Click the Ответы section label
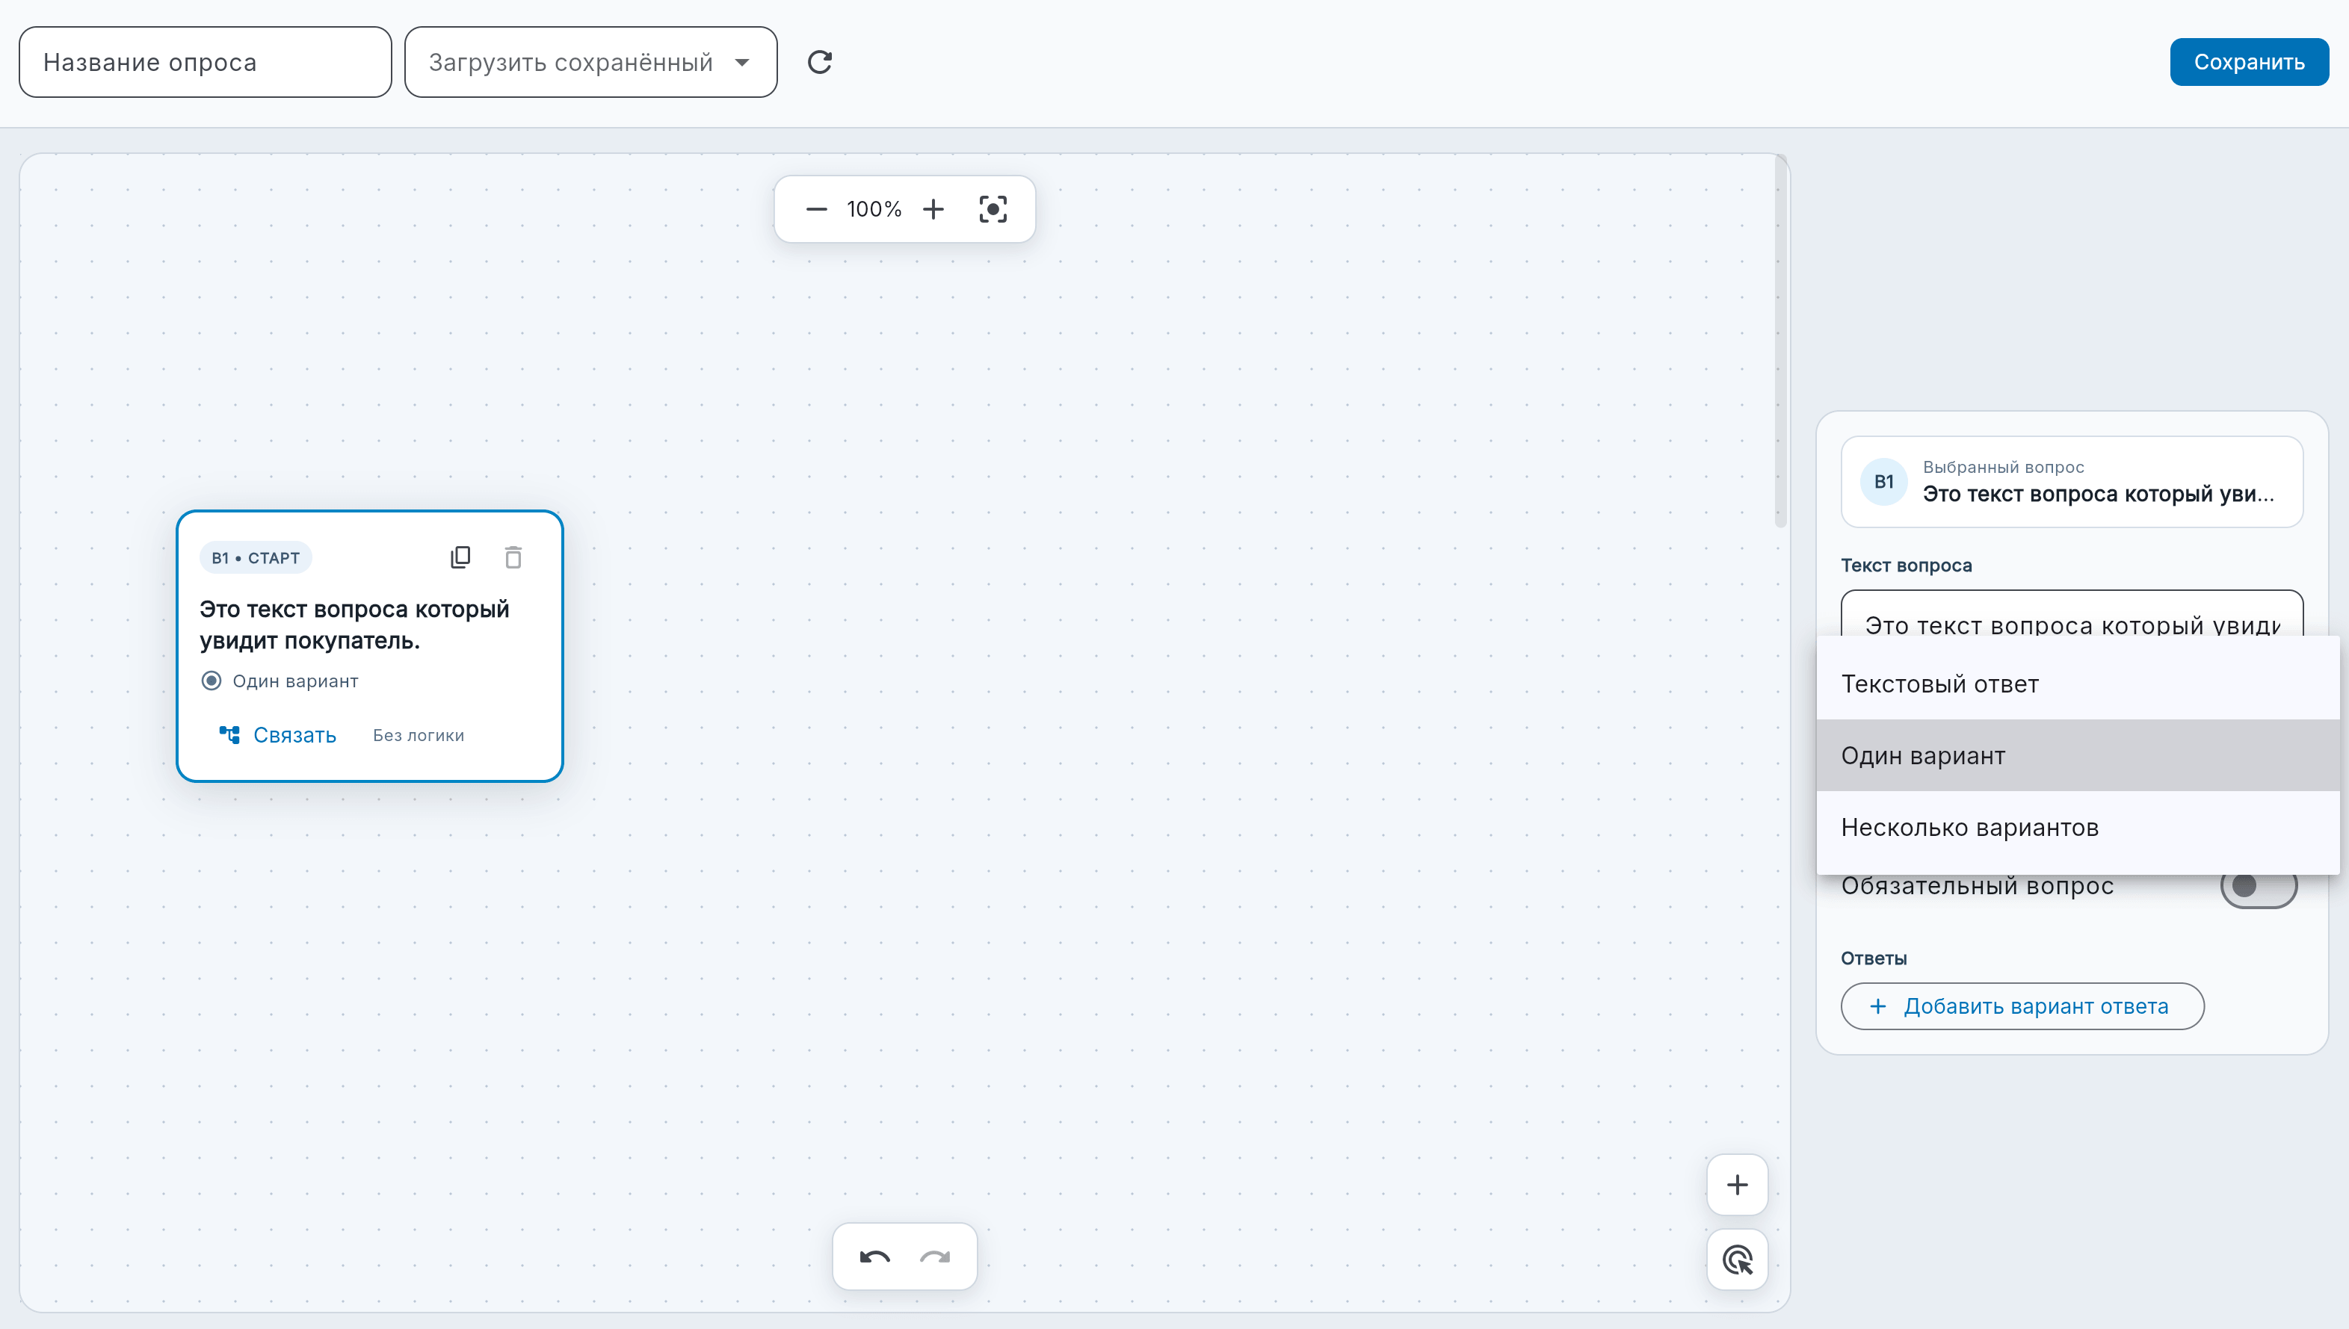The height and width of the screenshot is (1329, 2349). tap(1874, 958)
